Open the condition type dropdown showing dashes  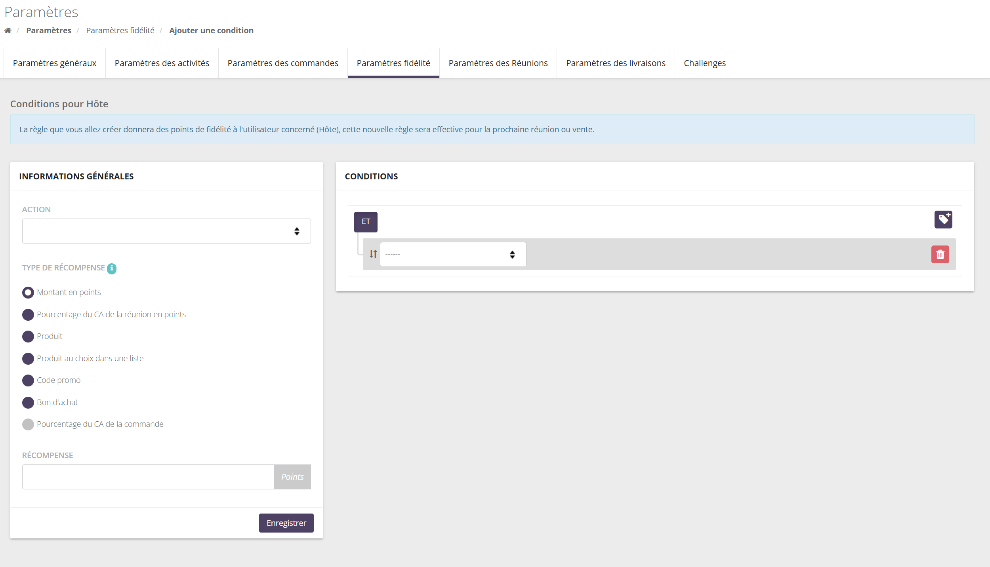453,254
